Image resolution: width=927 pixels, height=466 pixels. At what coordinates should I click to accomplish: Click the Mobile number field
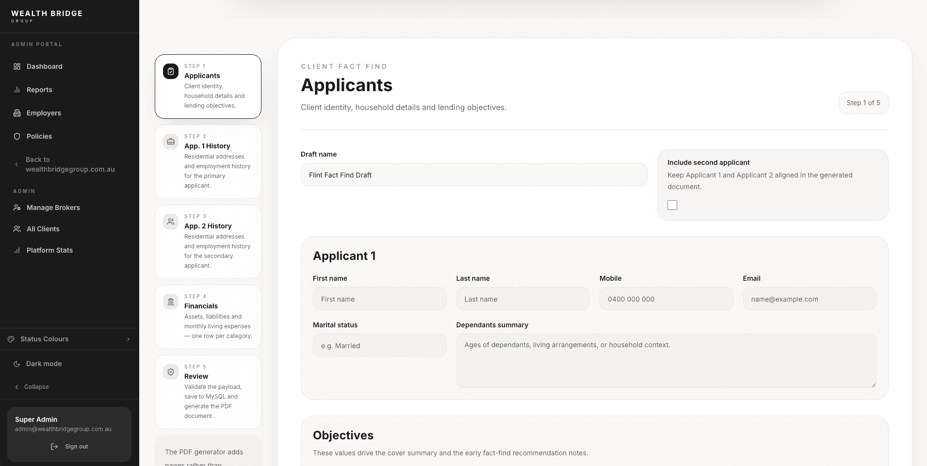(666, 299)
